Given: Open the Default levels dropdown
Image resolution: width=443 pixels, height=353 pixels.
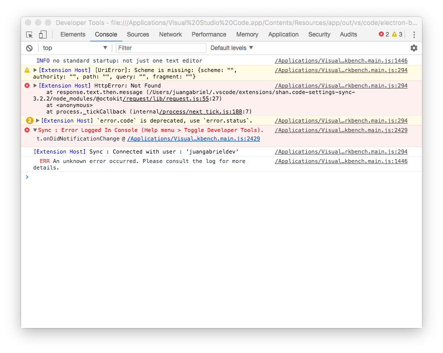Looking at the screenshot, I should tap(232, 47).
